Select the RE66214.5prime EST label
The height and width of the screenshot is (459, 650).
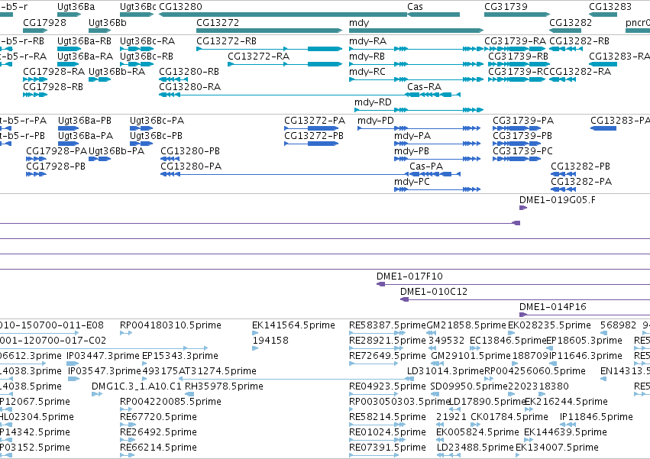pos(158,448)
